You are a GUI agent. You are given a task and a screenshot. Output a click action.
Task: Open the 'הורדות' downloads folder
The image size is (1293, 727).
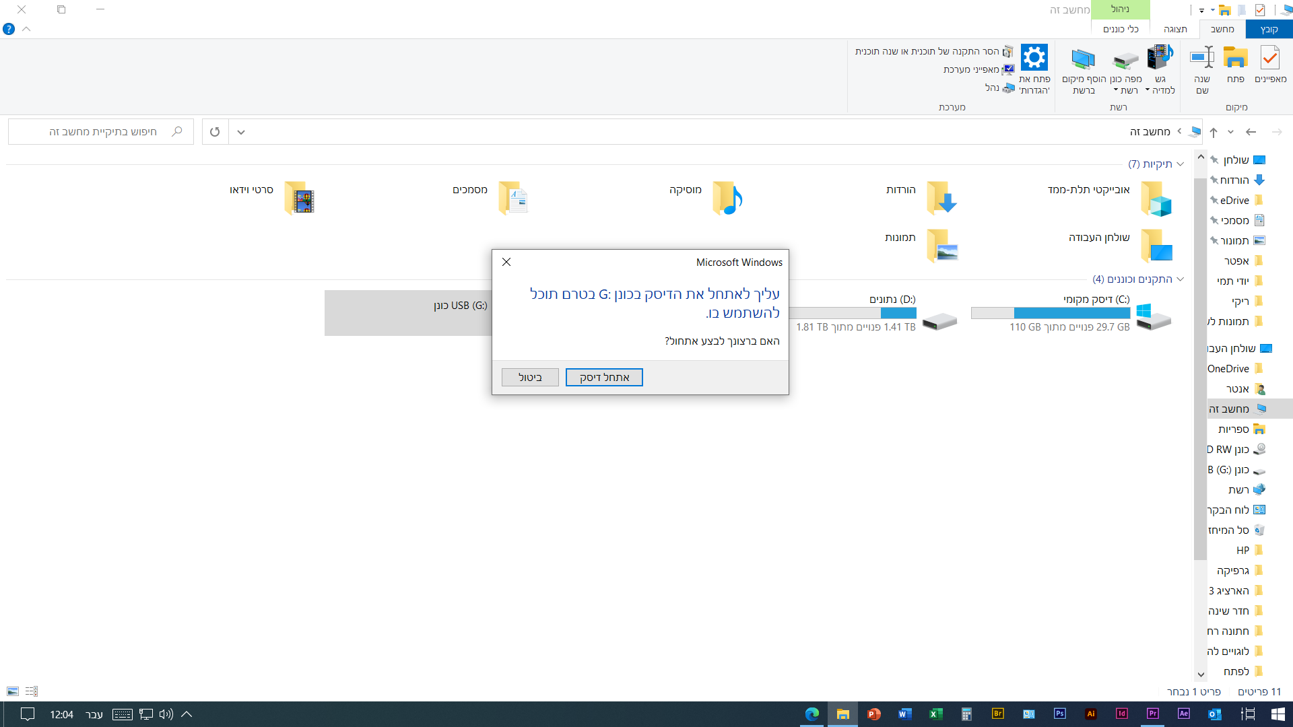[x=940, y=198]
